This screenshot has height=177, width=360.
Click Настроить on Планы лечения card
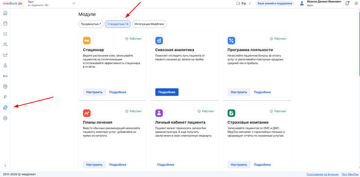click(x=94, y=164)
